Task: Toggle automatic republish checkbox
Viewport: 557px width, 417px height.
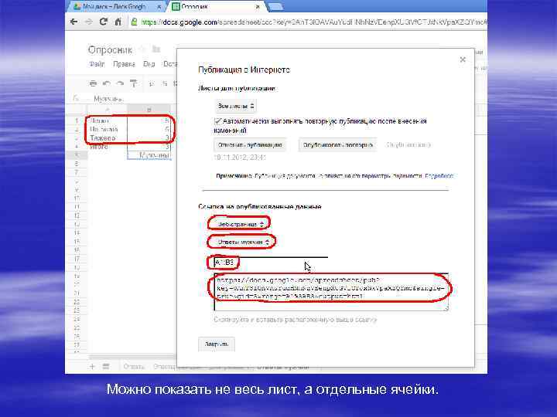Action: coord(217,121)
